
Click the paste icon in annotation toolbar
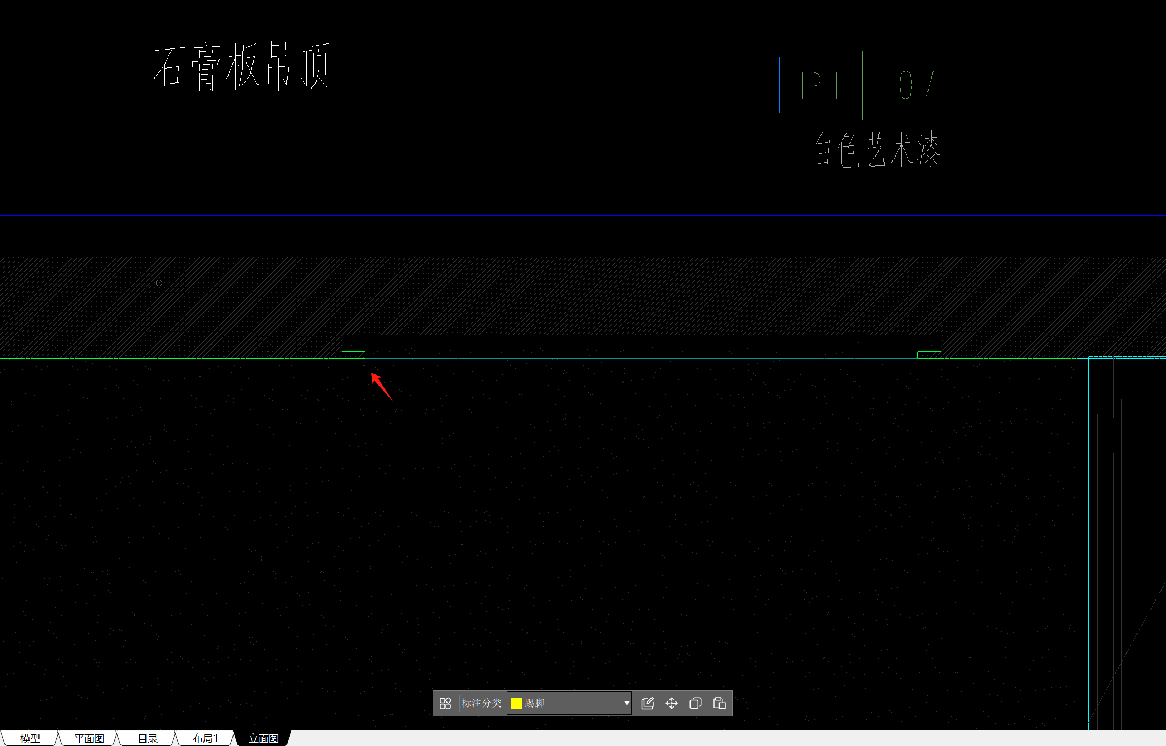tap(720, 703)
